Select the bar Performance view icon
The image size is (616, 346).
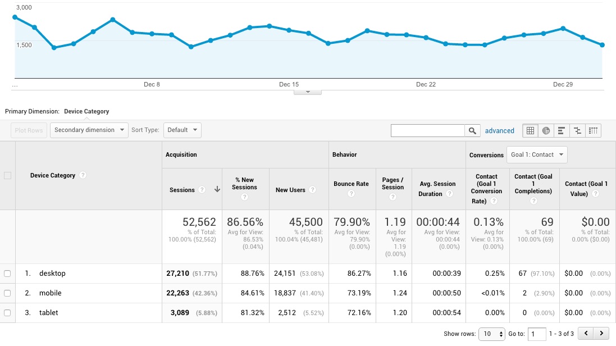coord(562,130)
